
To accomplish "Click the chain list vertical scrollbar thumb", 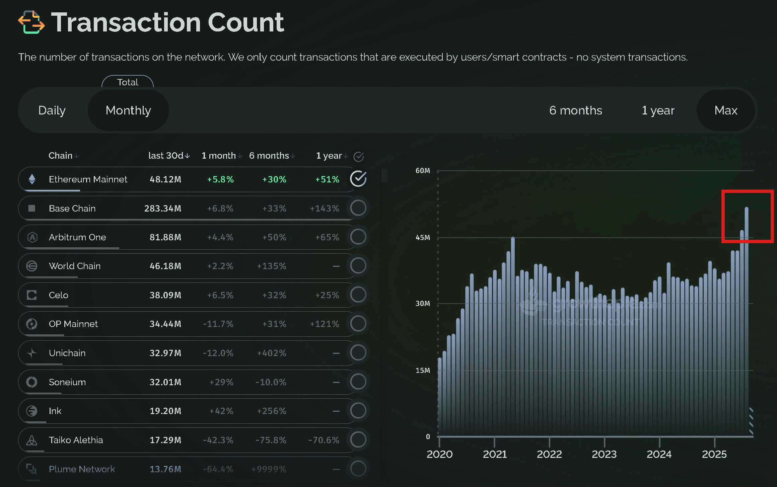I will (x=384, y=175).
